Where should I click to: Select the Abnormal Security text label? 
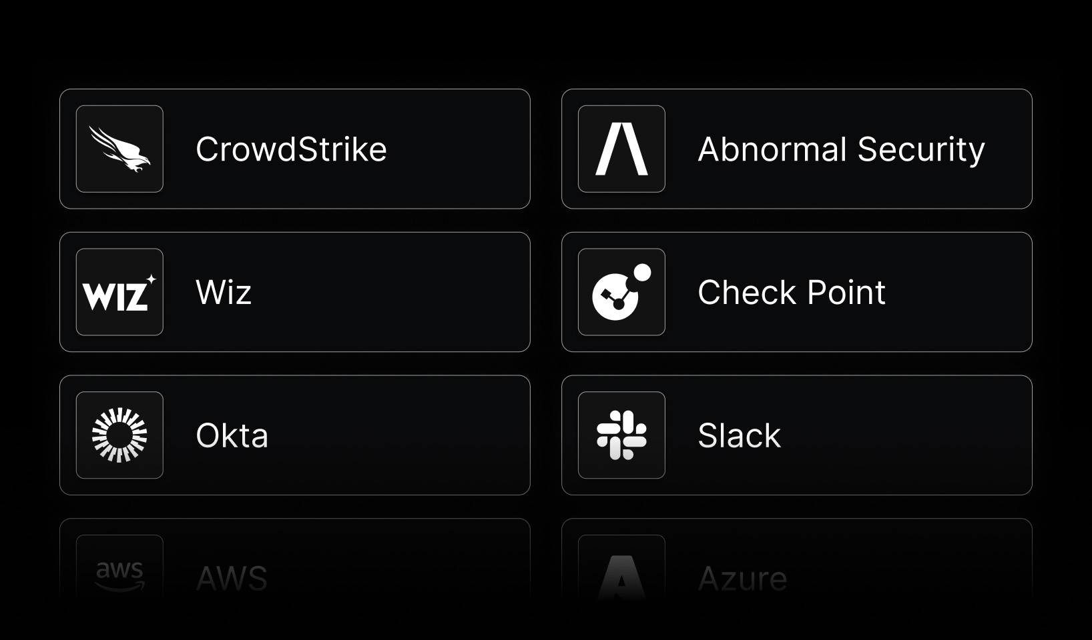click(x=841, y=149)
